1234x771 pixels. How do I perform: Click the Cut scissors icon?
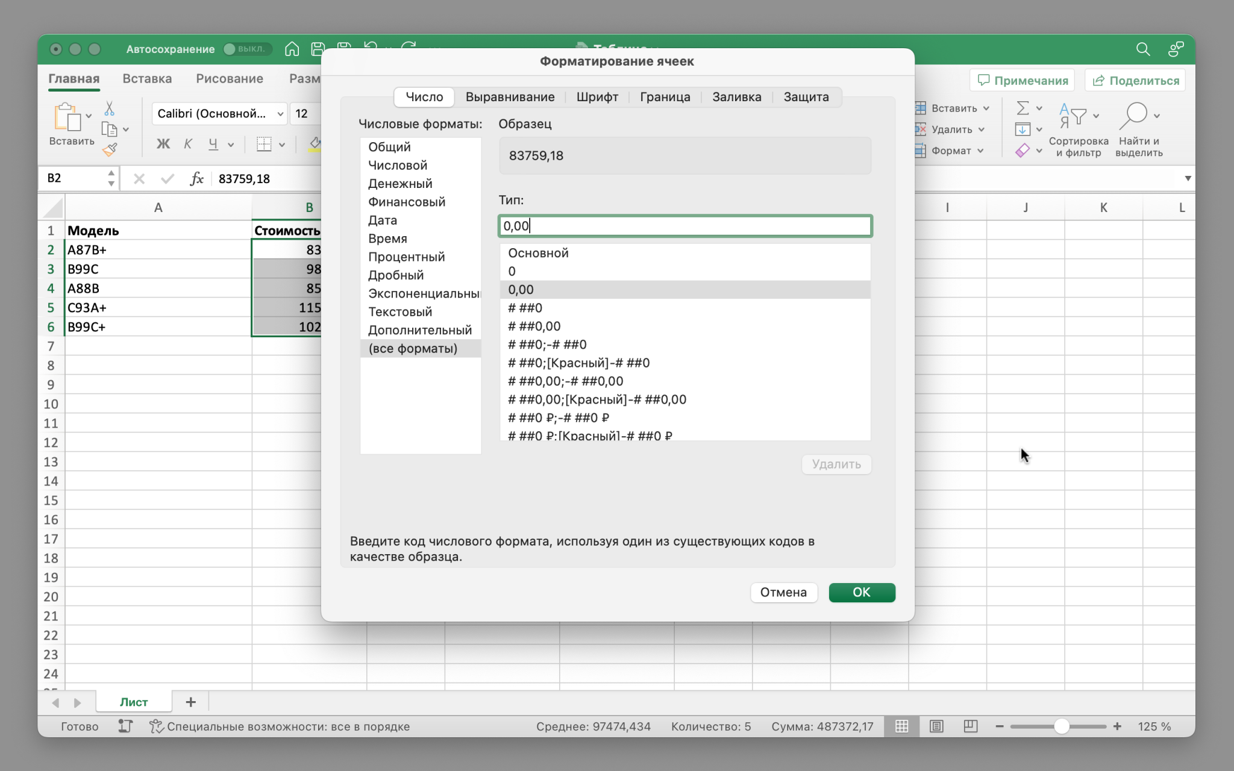tap(109, 108)
